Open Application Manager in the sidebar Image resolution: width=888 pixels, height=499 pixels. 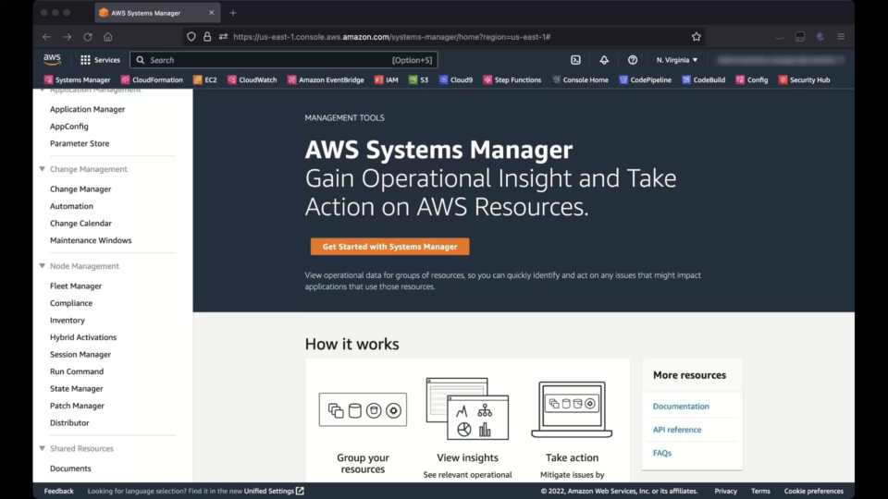click(87, 109)
